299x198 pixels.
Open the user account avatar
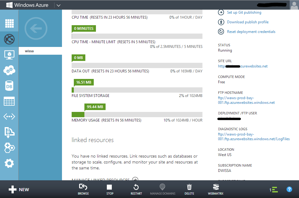click(x=294, y=5)
